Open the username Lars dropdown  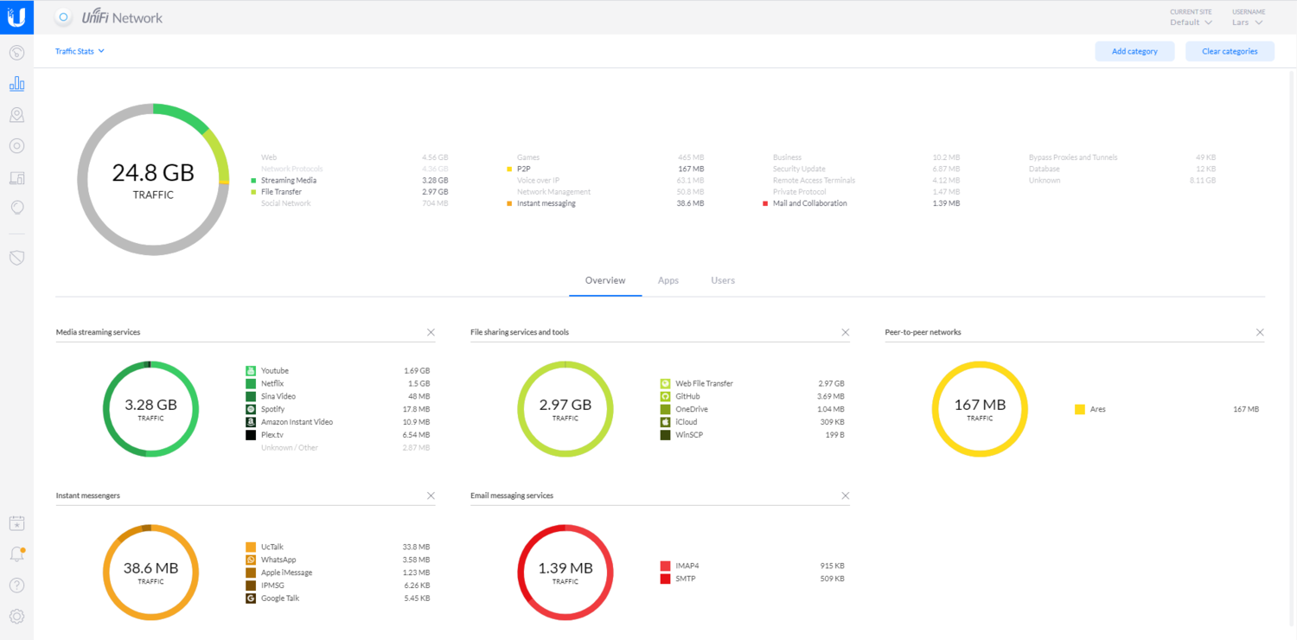click(x=1247, y=22)
